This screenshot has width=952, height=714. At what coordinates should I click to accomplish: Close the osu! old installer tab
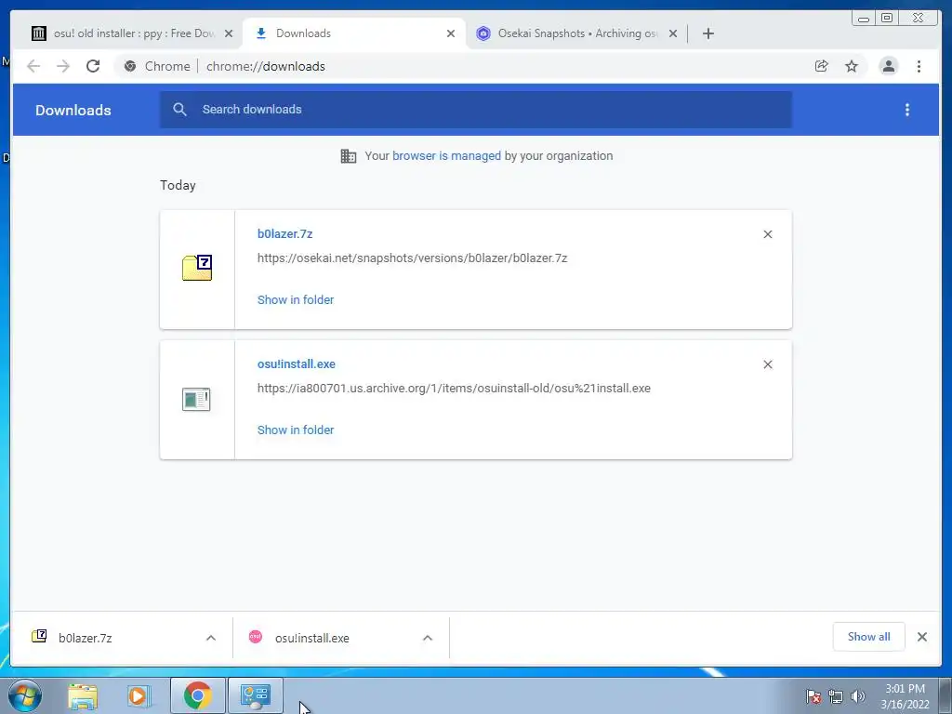click(x=229, y=33)
